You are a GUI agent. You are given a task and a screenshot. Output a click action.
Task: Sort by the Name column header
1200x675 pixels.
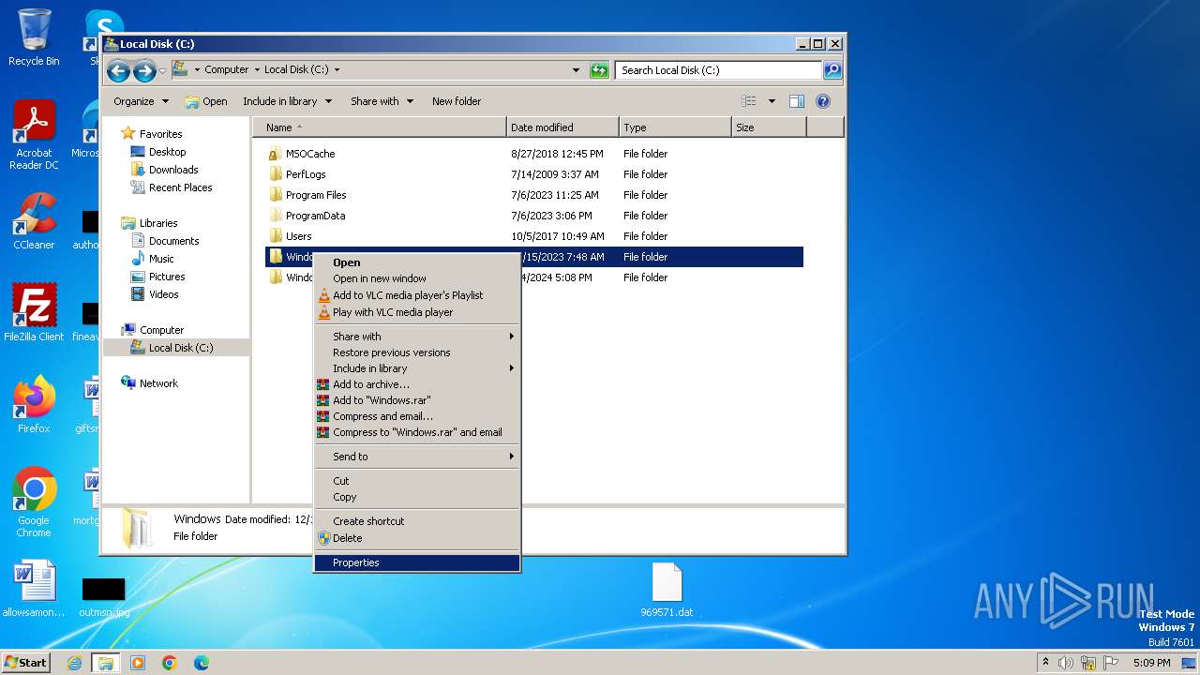point(380,127)
